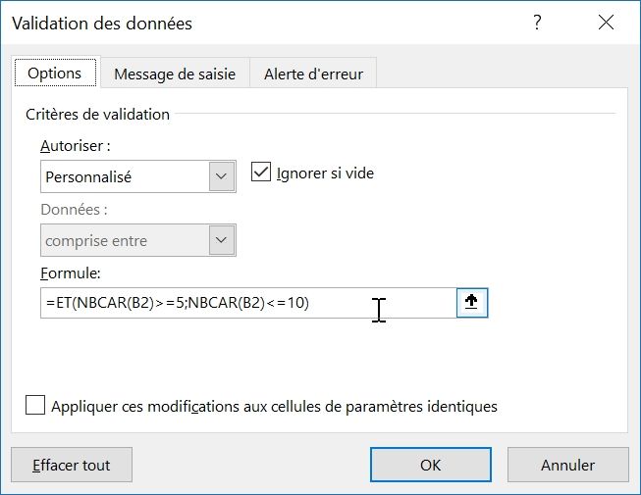Click the 'Autoriser :' label
Image resolution: width=641 pixels, height=495 pixels.
coord(76,146)
